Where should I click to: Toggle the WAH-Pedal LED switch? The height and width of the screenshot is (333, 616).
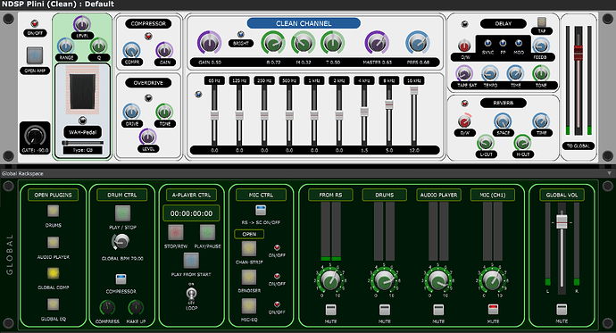tap(82, 121)
